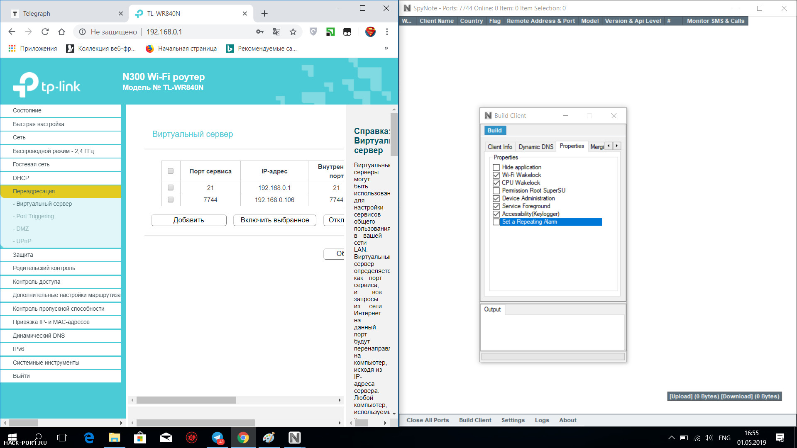Click the shield extension icon

tap(313, 32)
